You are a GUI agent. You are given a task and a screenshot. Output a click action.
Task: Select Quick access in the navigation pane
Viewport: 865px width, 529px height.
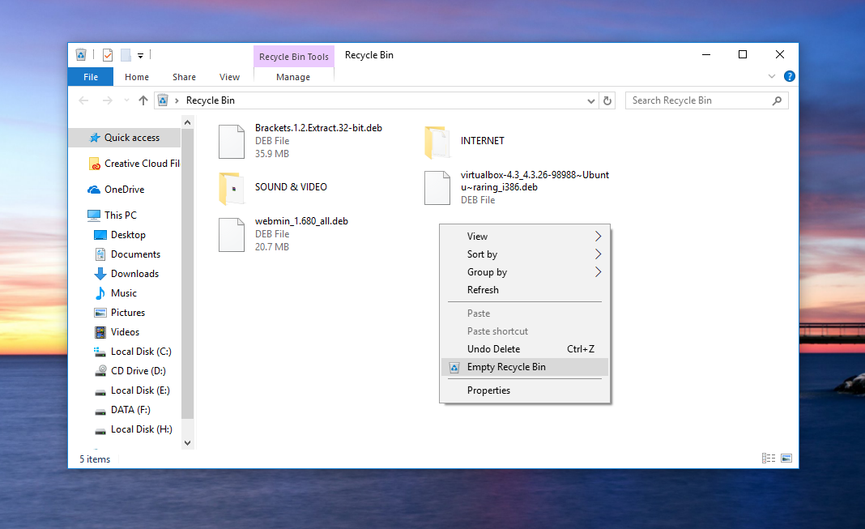(x=126, y=138)
